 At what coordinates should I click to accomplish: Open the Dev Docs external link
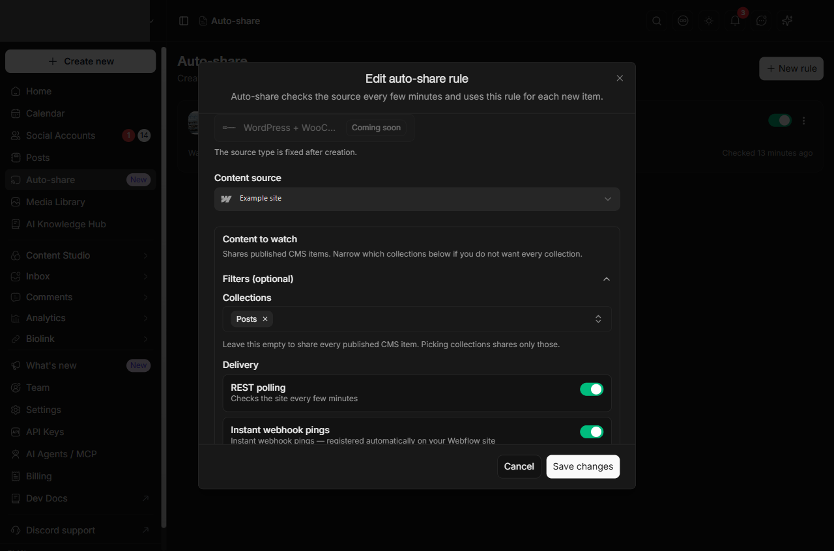tap(80, 498)
